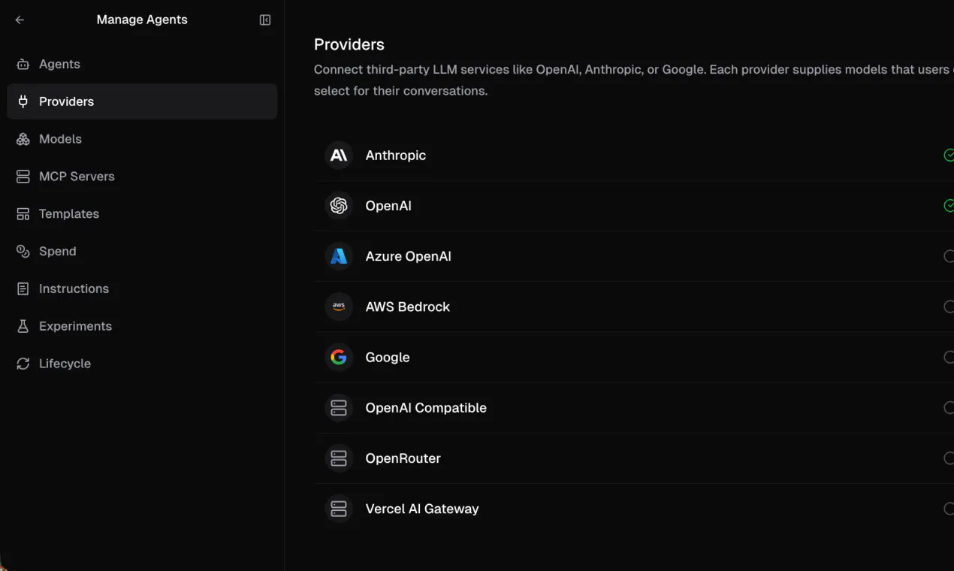The image size is (954, 571).
Task: Click the status circle on Vercel AI Gateway row
Action: (949, 509)
